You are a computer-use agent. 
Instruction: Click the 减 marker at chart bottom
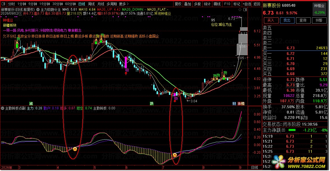point(31,104)
